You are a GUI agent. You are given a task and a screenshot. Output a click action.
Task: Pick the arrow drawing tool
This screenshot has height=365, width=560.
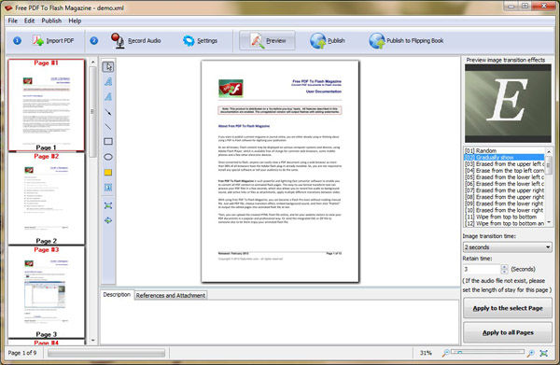click(x=108, y=112)
